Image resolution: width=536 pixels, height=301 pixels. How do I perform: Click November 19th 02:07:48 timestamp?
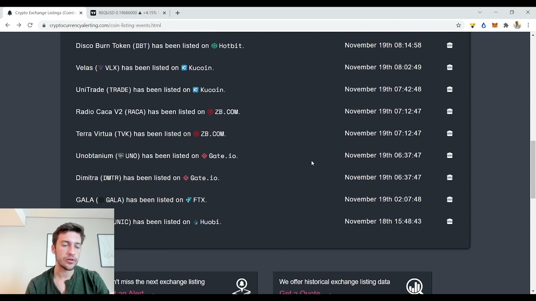[383, 199]
